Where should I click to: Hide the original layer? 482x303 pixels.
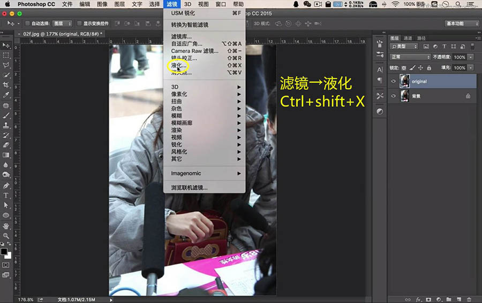point(394,81)
